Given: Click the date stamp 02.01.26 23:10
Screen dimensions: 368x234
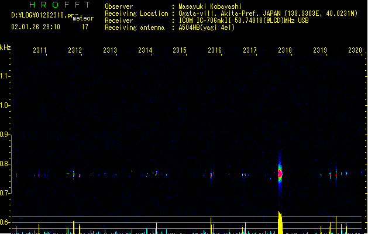Looking at the screenshot, I should (x=36, y=27).
